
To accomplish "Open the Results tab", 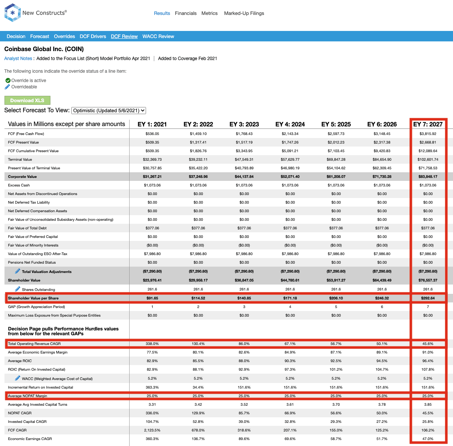I will [162, 13].
